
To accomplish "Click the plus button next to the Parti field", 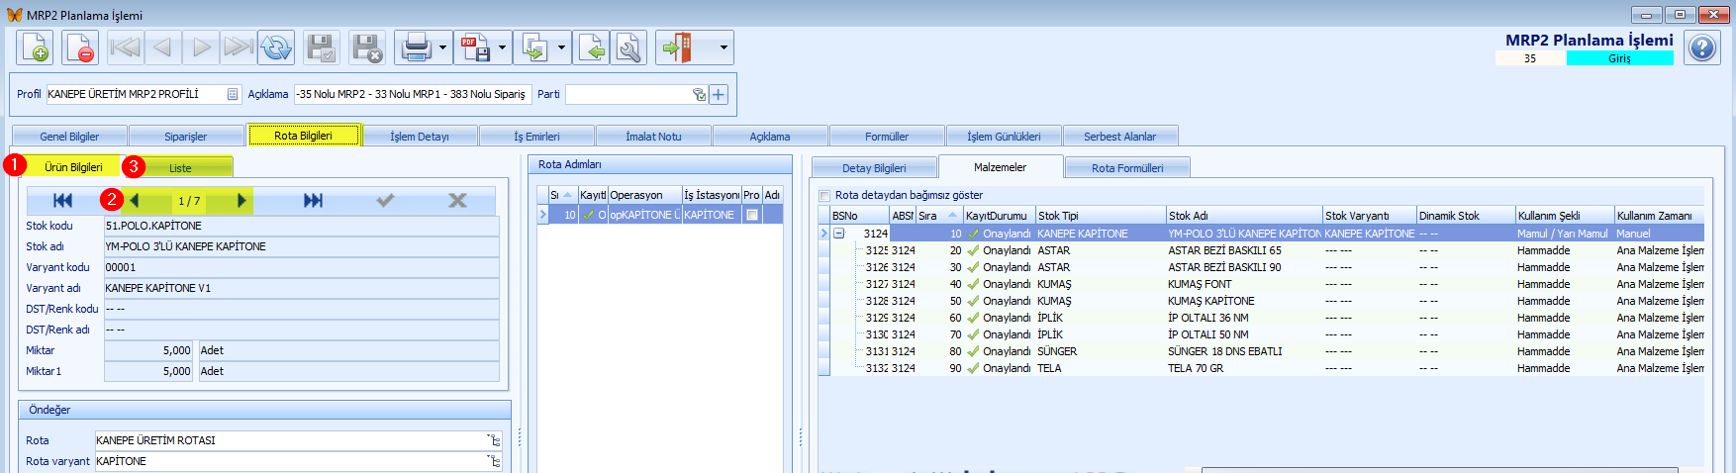I will point(719,94).
